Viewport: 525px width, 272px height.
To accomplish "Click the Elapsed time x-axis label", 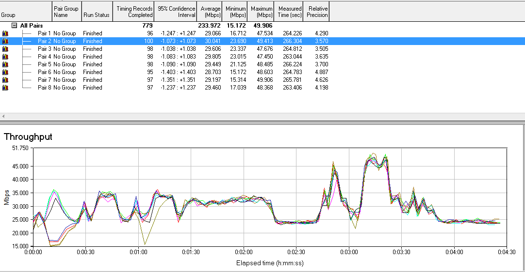I will coord(270,263).
